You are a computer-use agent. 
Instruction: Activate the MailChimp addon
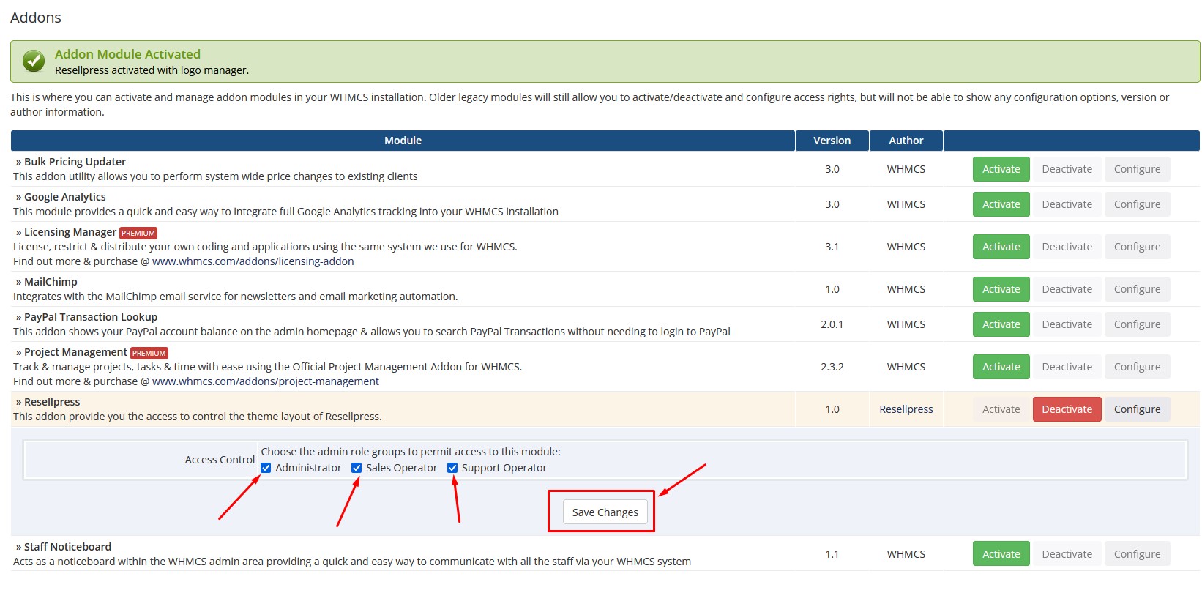1001,289
